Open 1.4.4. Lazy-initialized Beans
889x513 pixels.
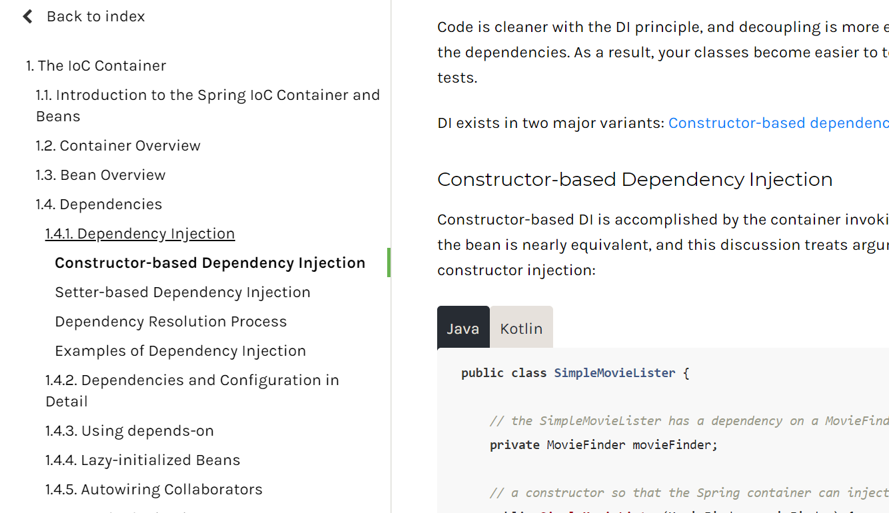(143, 460)
